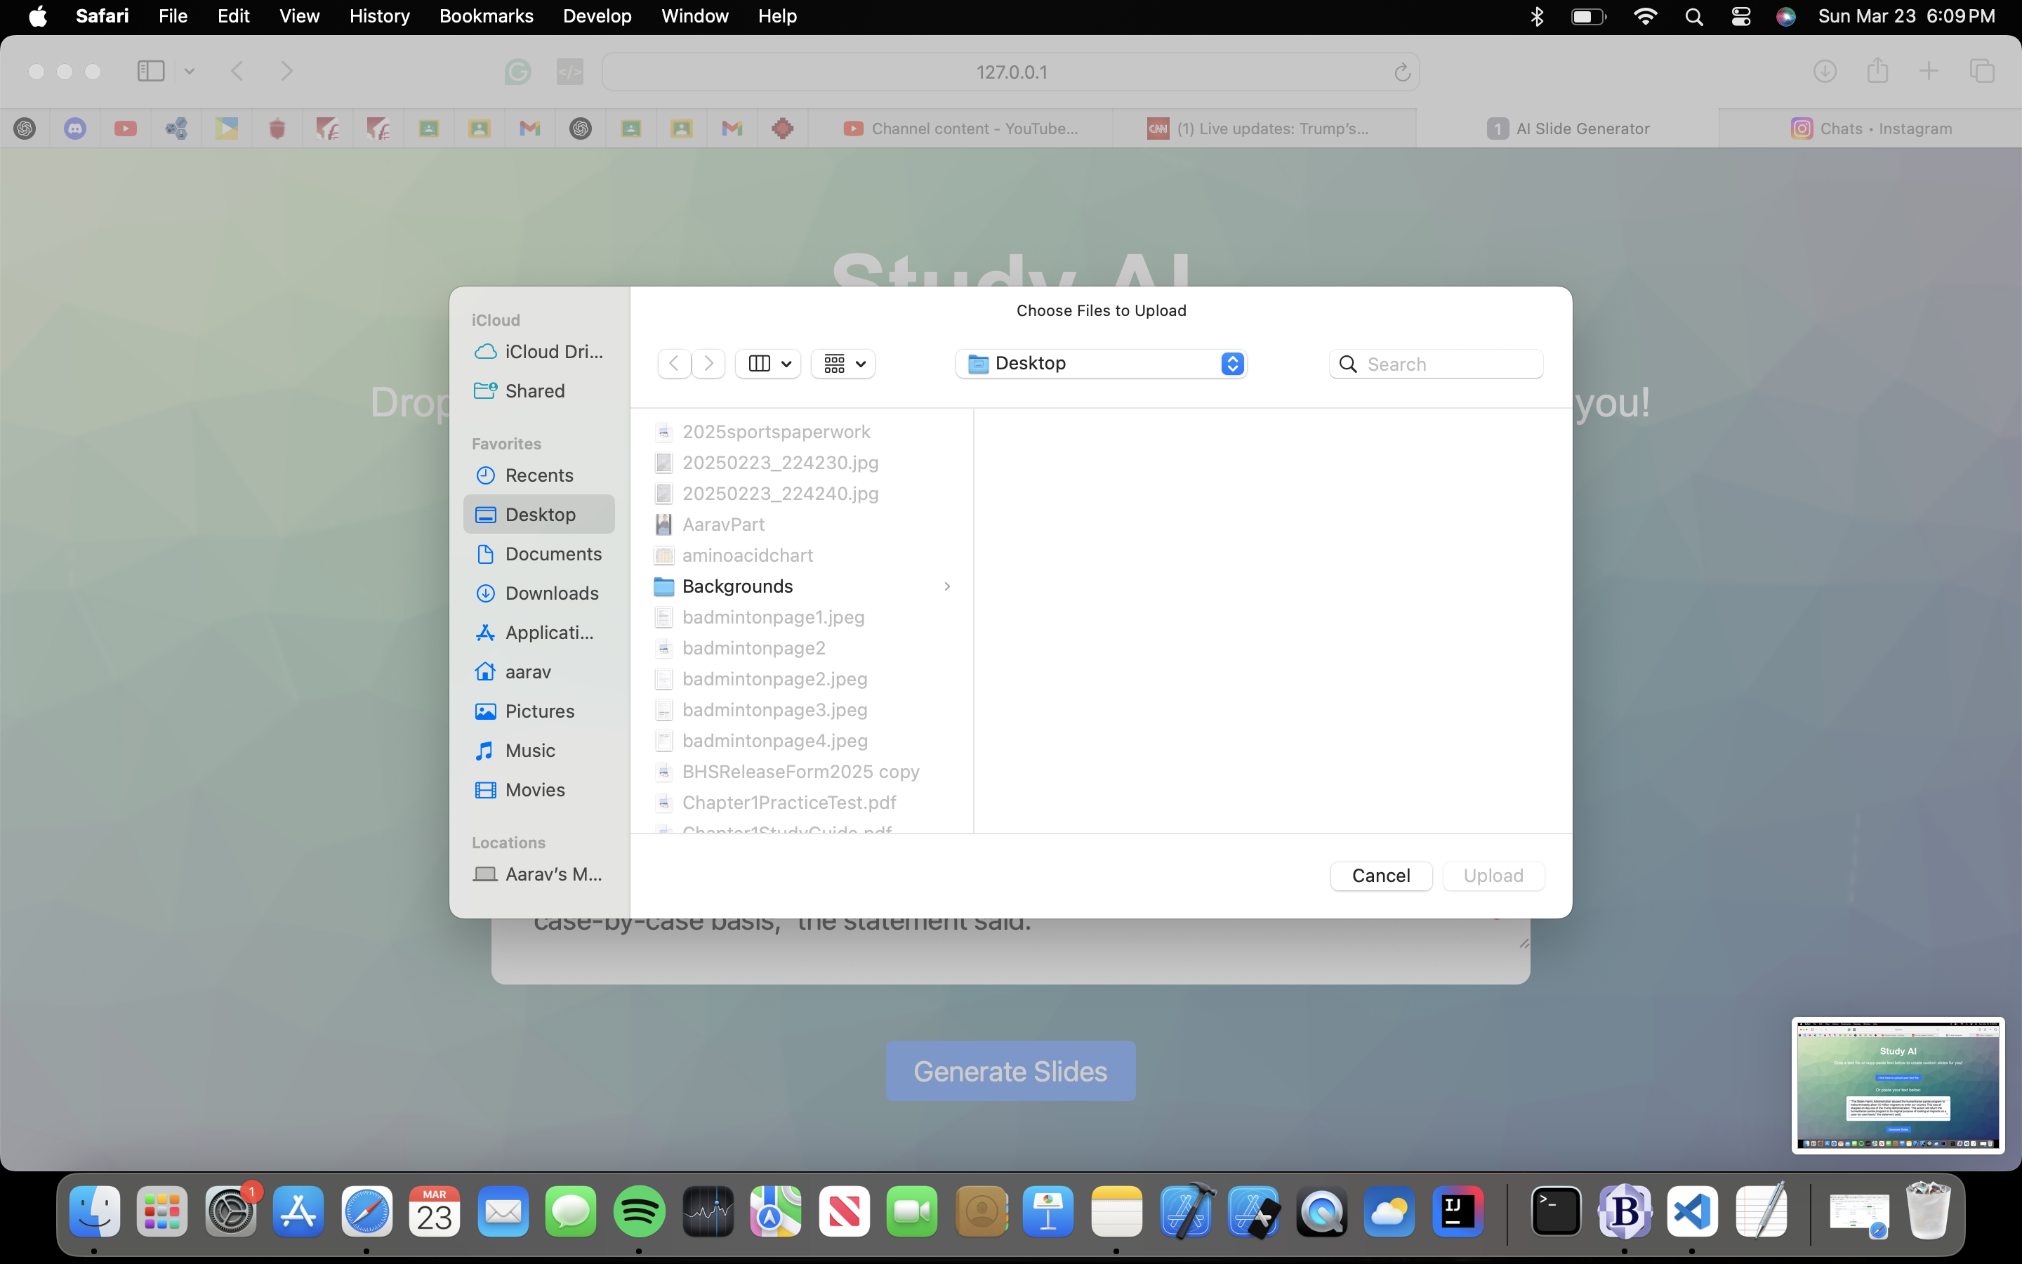The height and width of the screenshot is (1264, 2022).
Task: Click the file dialog Search field
Action: [x=1450, y=364]
